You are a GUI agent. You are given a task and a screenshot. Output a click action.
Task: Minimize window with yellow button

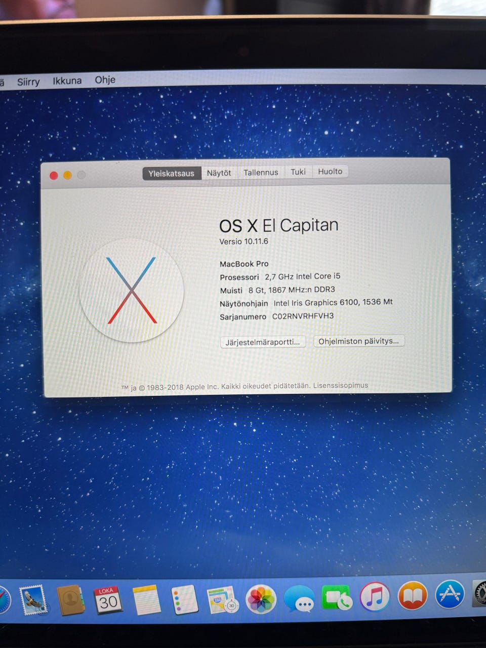coord(67,175)
